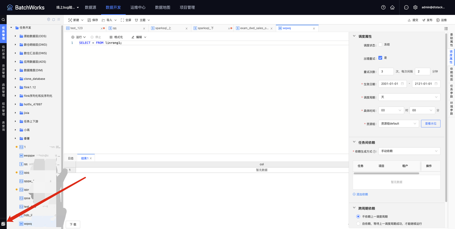The height and width of the screenshot is (229, 455).
Task: Switch to the exam_dwd_sales_o... tab
Action: pos(254,28)
